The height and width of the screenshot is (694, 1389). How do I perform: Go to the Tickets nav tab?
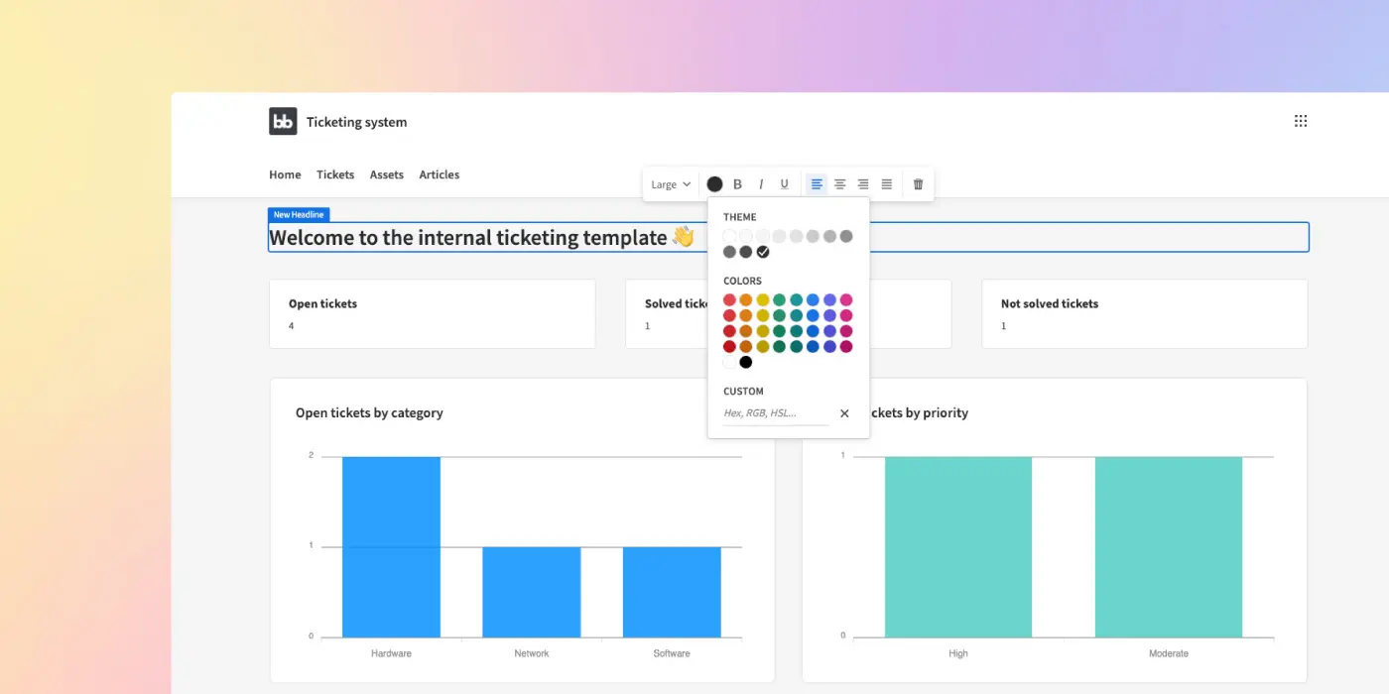(335, 174)
